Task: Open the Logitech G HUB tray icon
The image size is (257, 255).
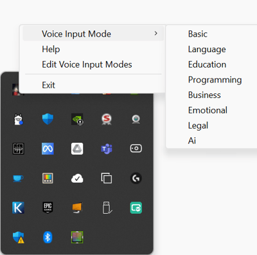Action: point(136,178)
